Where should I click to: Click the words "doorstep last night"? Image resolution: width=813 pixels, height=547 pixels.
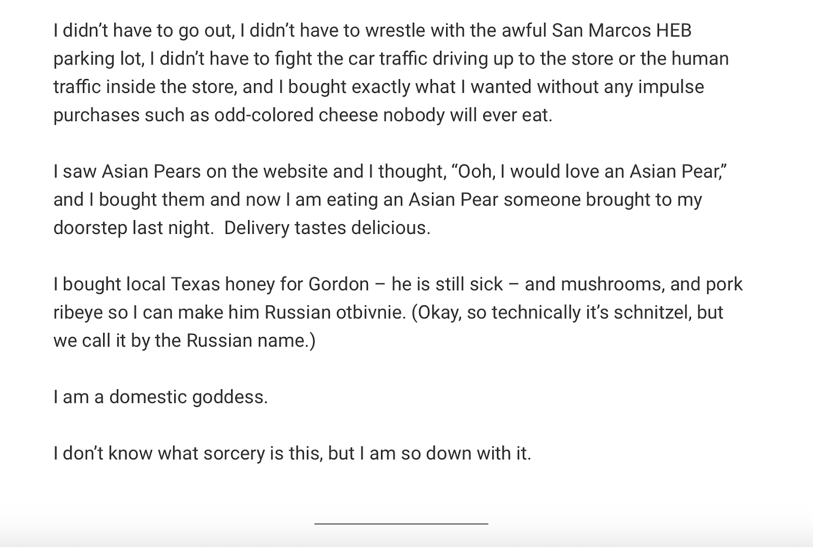[x=132, y=228]
